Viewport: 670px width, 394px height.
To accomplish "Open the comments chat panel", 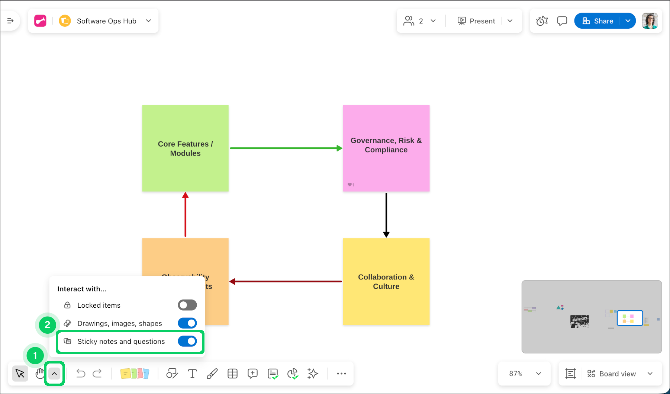I will (562, 21).
